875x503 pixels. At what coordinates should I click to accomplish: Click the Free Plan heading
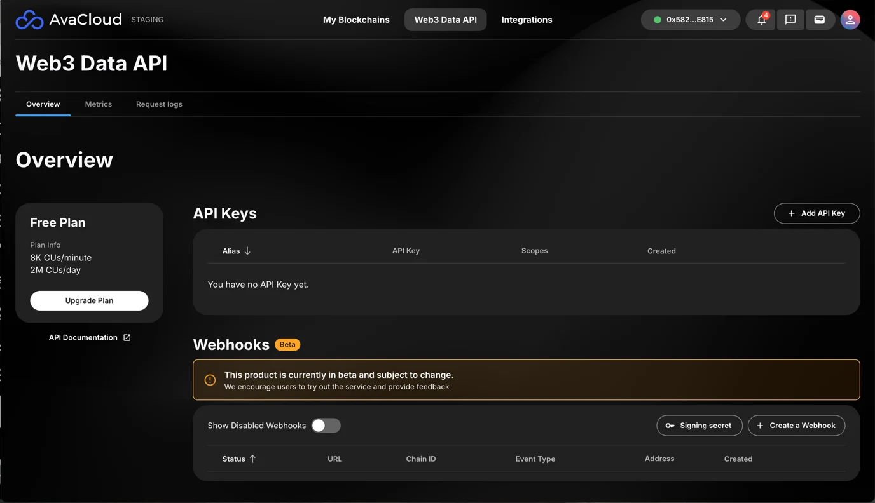(x=58, y=223)
